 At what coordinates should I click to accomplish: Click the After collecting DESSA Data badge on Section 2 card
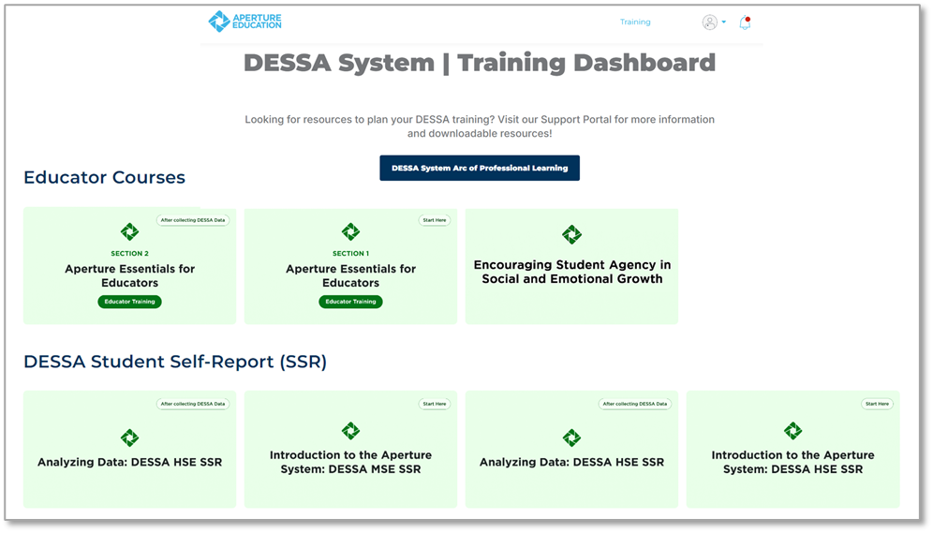pos(193,220)
